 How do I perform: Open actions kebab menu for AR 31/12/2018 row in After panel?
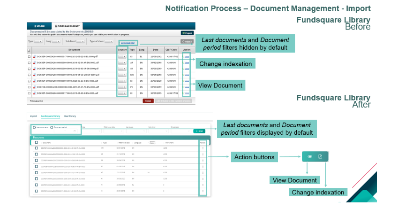203,154
